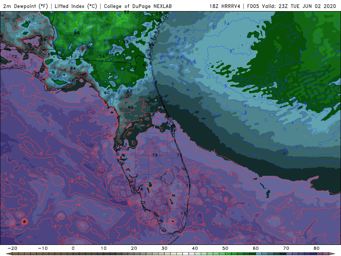Click the "18Z HRRRV4" model run label
341x256 pixels.
225,6
